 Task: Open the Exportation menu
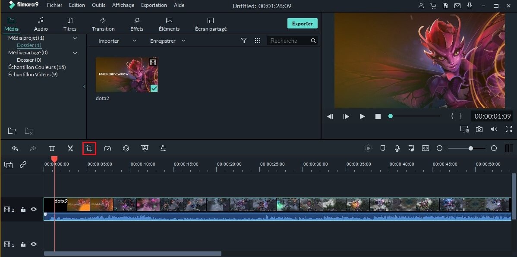point(154,5)
